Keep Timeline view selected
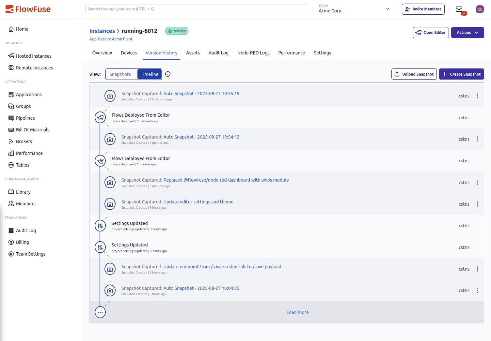Image resolution: width=491 pixels, height=341 pixels. tap(149, 74)
